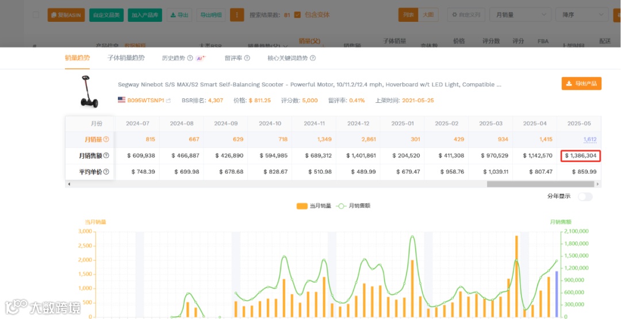The image size is (621, 319).
Task: Open the Segway Ninebot product title link
Action: click(310, 84)
